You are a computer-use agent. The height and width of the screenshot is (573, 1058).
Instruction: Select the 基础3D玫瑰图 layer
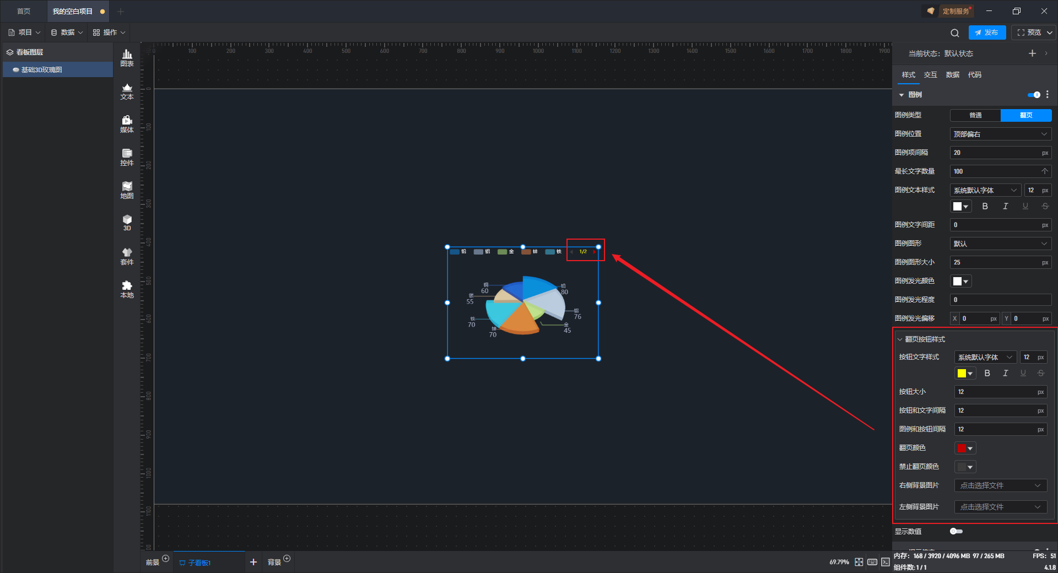tap(58, 70)
